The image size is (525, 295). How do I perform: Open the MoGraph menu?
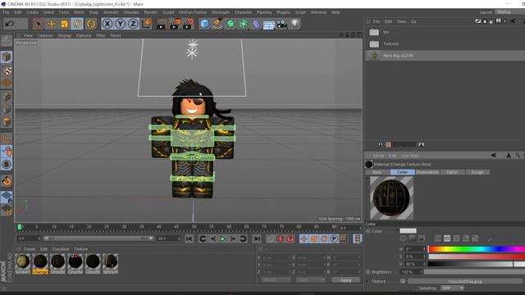pyautogui.click(x=221, y=12)
